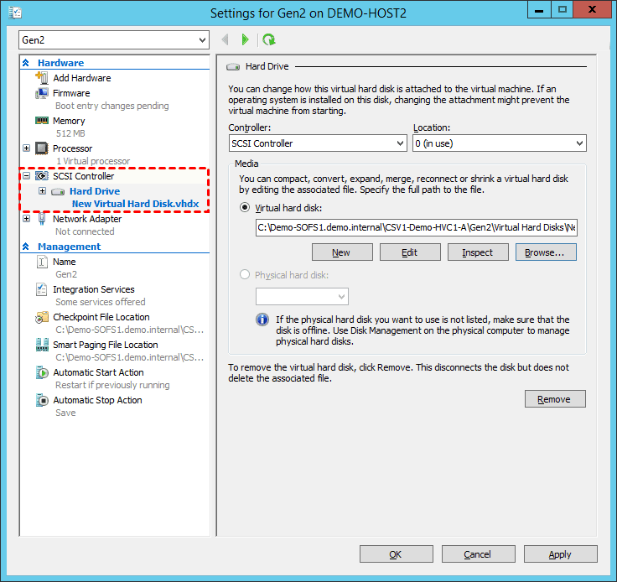This screenshot has width=617, height=582.
Task: Click the settings window title bar icon
Action: pyautogui.click(x=15, y=13)
